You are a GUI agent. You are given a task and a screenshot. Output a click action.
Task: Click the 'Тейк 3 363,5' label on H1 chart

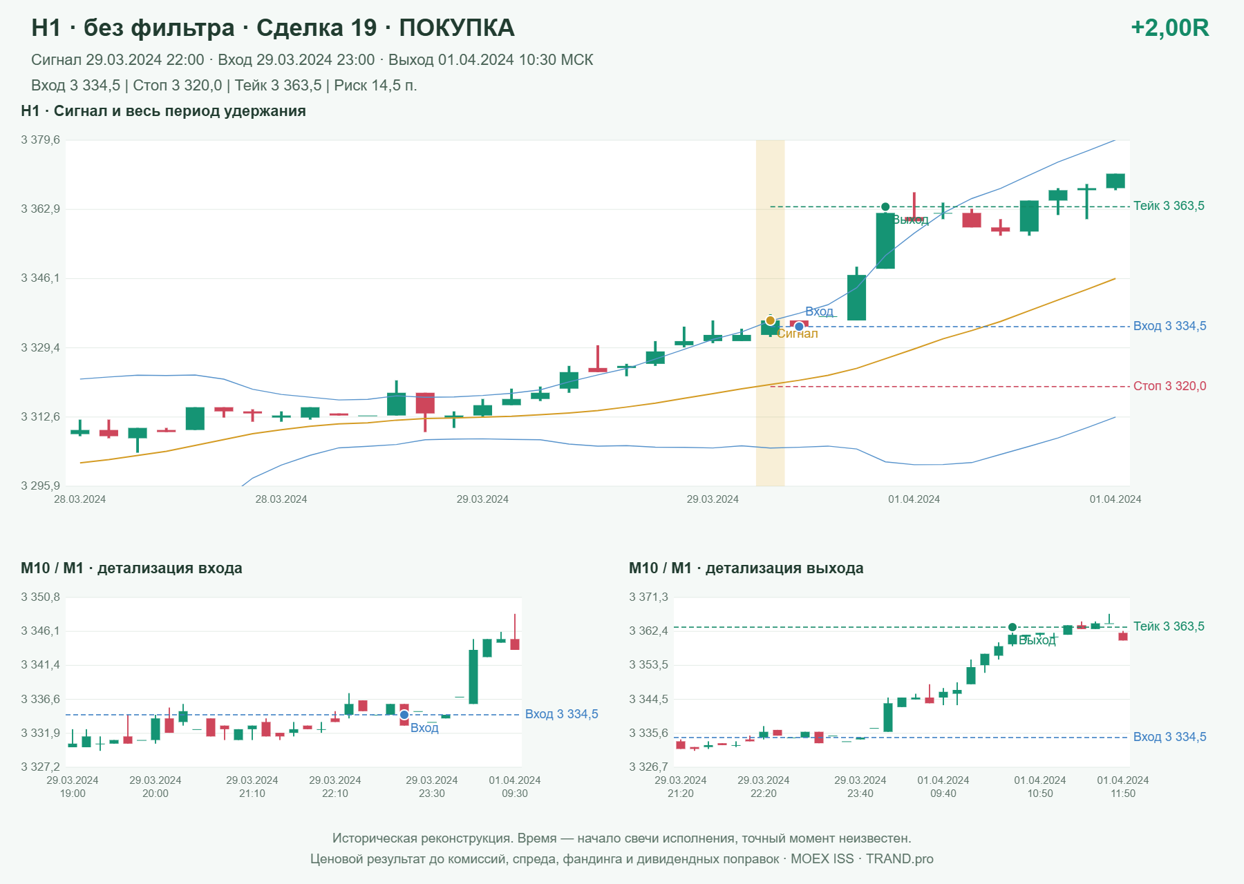pos(1169,206)
